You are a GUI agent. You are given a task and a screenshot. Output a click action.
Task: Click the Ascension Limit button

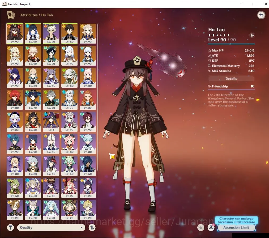coord(236,228)
